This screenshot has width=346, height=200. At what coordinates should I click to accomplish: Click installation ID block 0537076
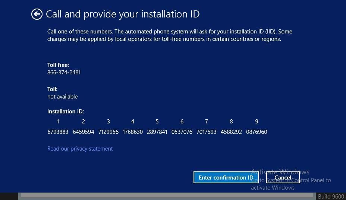pyautogui.click(x=182, y=132)
